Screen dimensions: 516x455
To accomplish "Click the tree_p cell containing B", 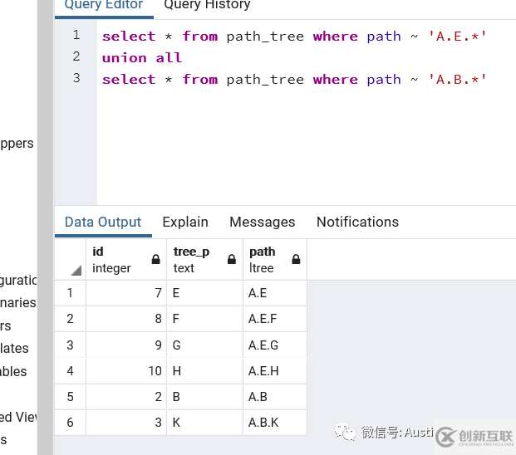I will (204, 397).
